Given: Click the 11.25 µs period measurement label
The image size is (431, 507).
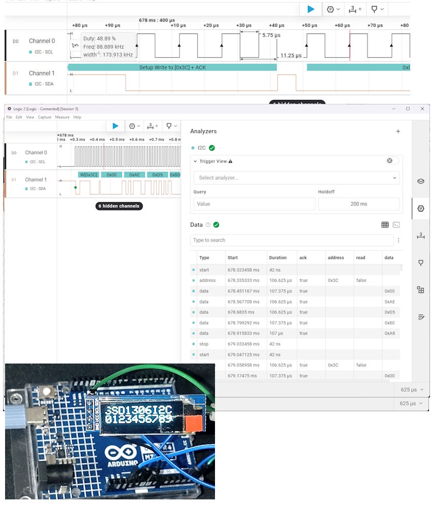Looking at the screenshot, I should (291, 56).
